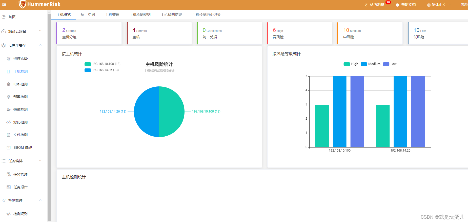Click the 主机检测 server icon
The image size is (468, 222).
(x=9, y=71)
